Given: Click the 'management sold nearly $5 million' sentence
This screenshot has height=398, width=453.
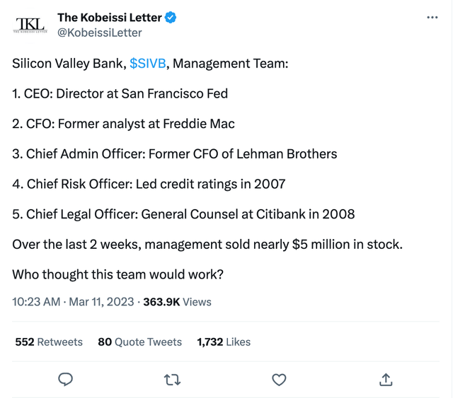Looking at the screenshot, I should (x=207, y=245).
